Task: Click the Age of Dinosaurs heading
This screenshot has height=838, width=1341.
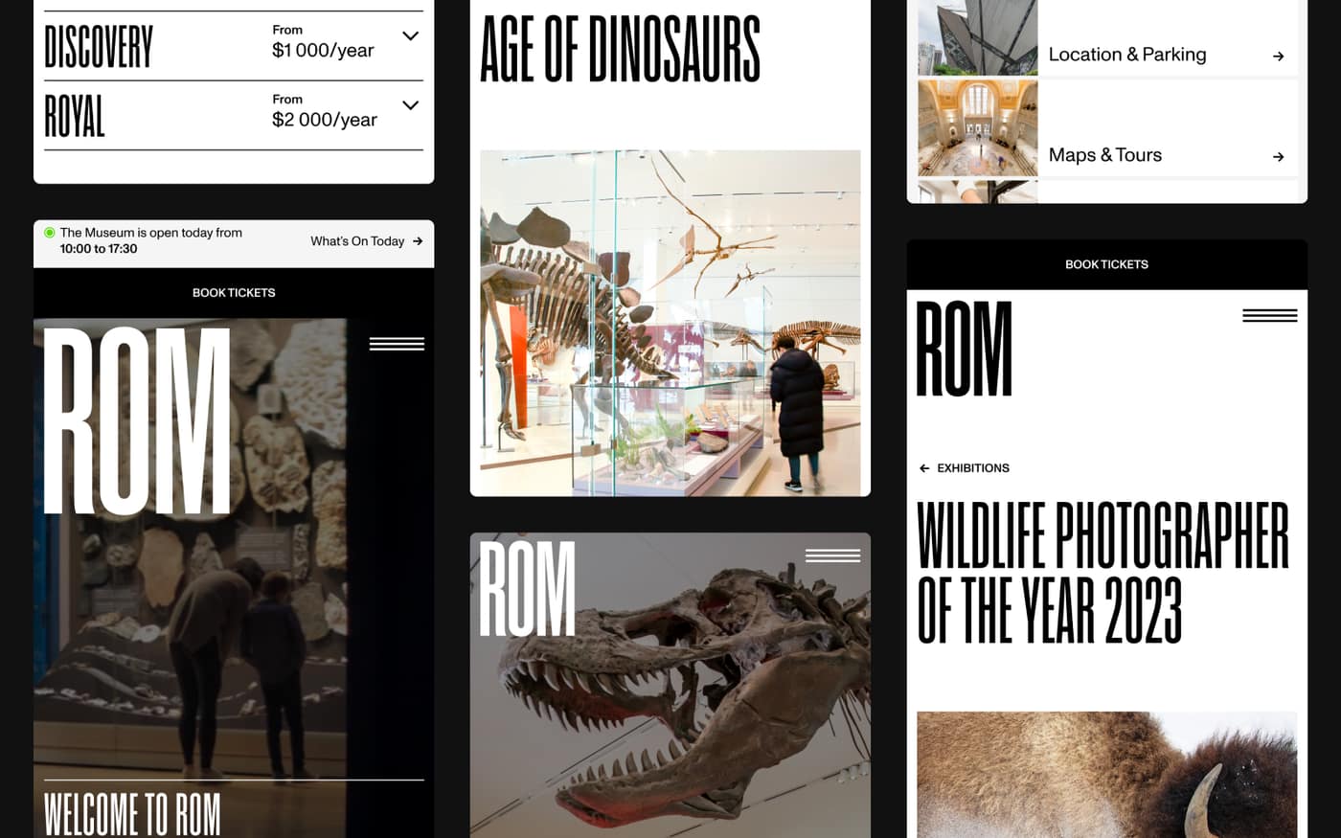Action: pos(621,49)
